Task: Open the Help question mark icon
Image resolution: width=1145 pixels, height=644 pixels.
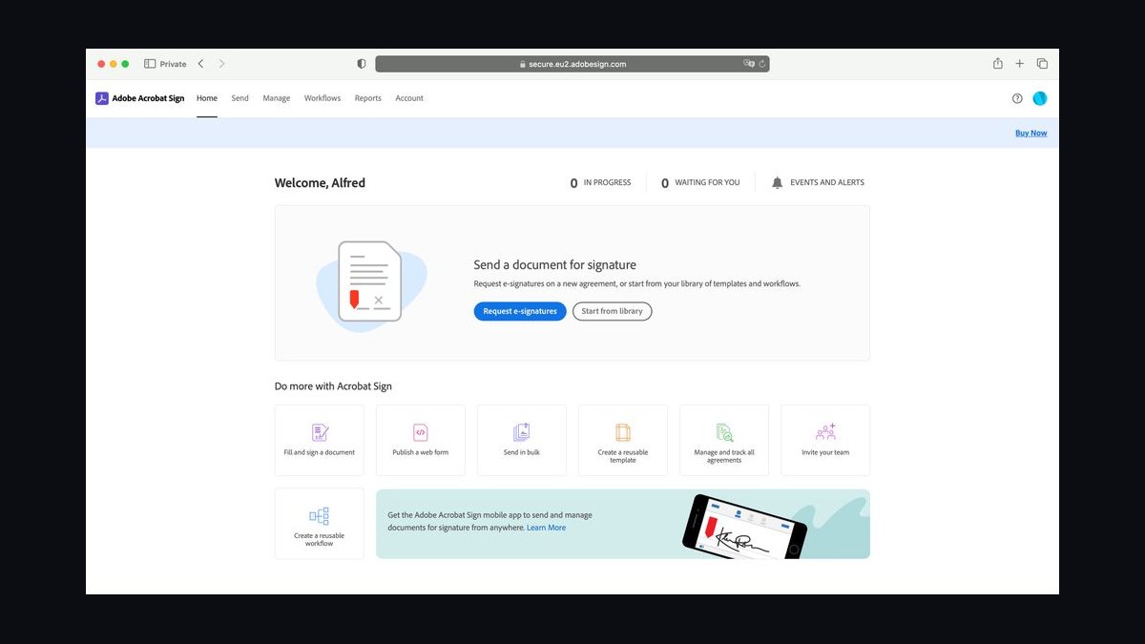Action: tap(1017, 98)
